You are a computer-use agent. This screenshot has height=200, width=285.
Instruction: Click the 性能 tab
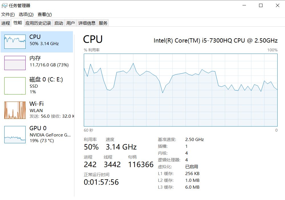pyautogui.click(x=18, y=23)
